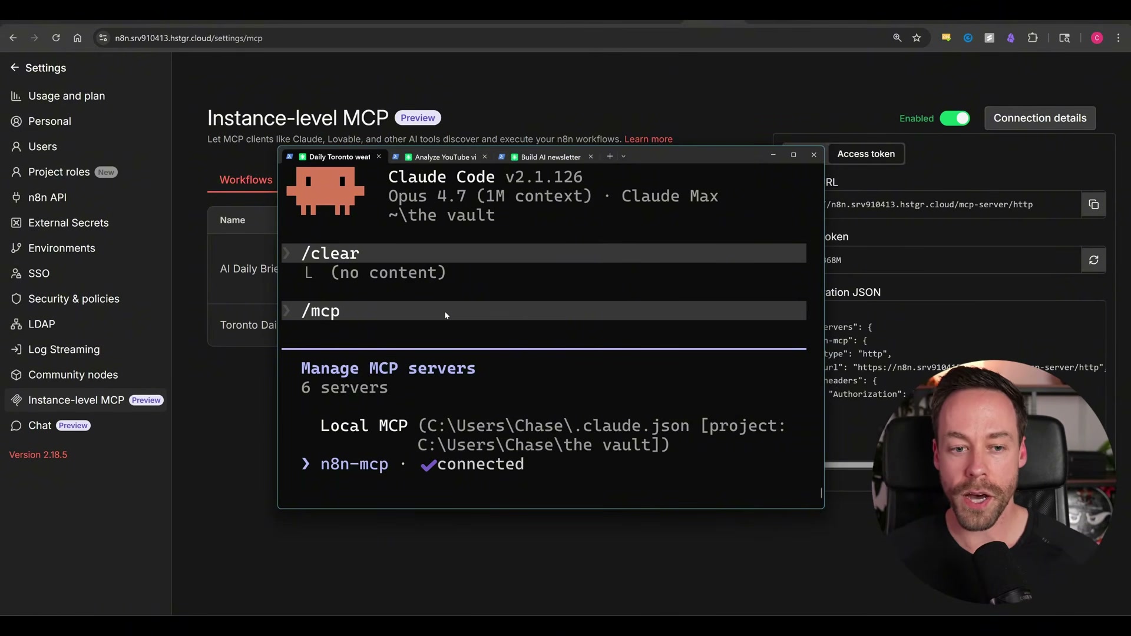Click Version 2.18.5 text
The width and height of the screenshot is (1131, 636).
tap(38, 455)
